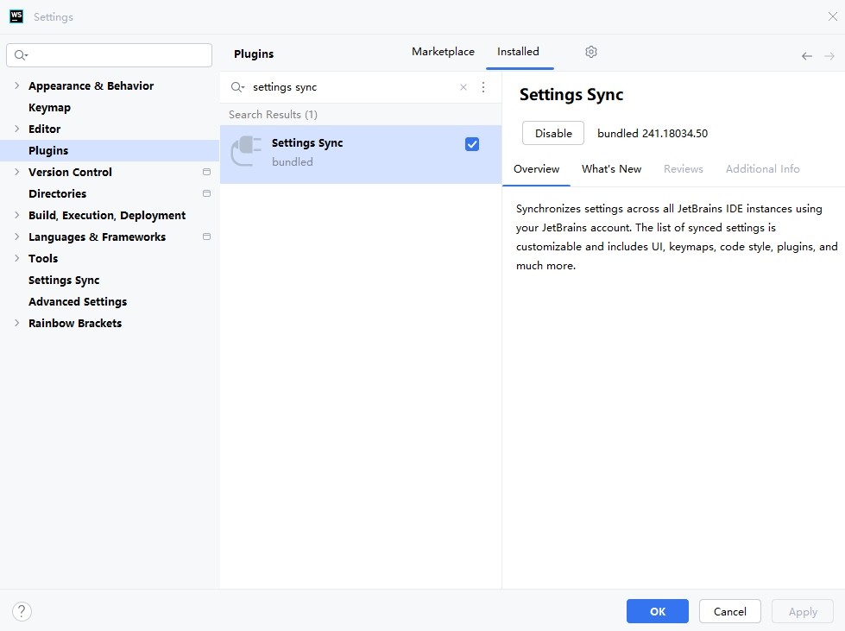
Task: Expand Languages & Frameworks section
Action: point(16,237)
